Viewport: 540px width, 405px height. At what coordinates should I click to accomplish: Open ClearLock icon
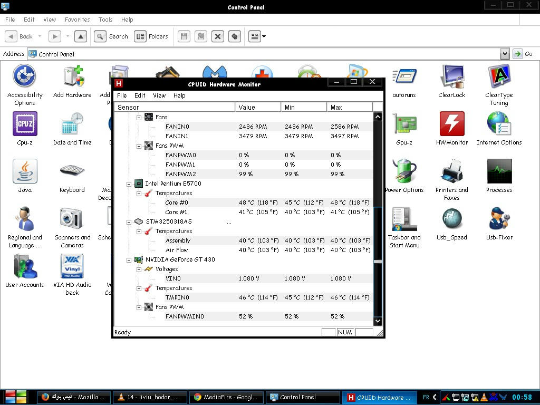click(x=452, y=81)
